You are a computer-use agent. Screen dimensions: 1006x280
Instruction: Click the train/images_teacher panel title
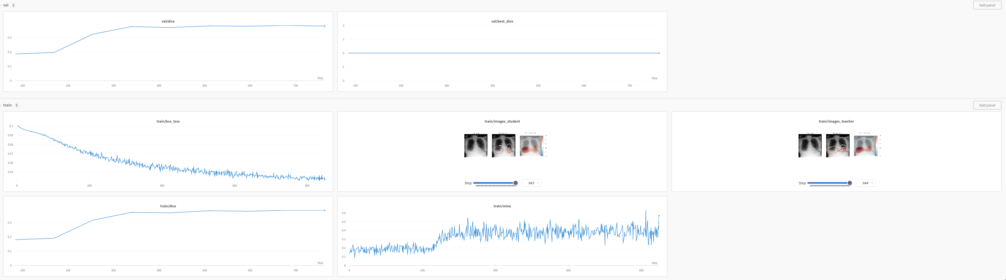coord(837,121)
